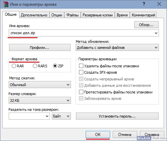167x141 pixels.
Task: Click the Параметры архивации group label
Action: (x=97, y=59)
